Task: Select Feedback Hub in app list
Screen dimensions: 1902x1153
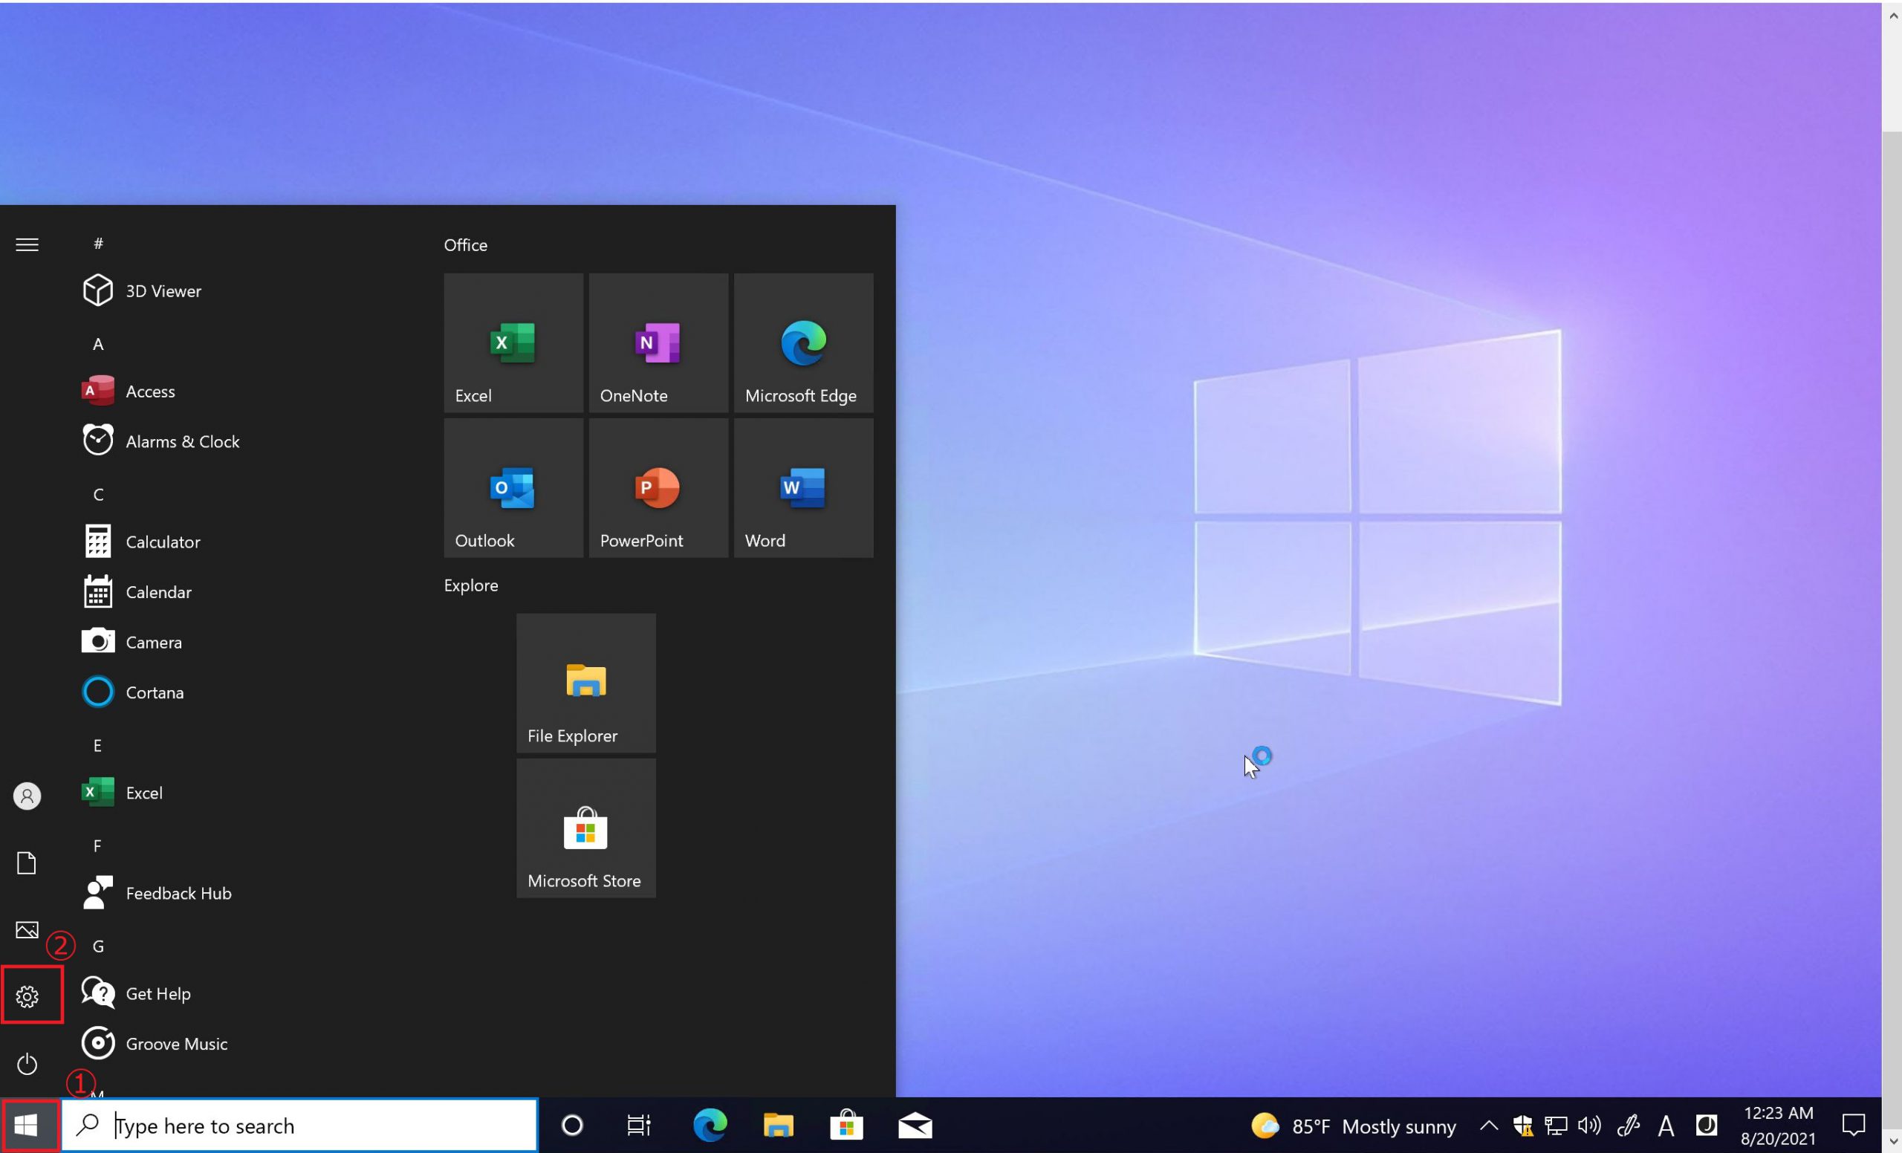Action: [178, 893]
